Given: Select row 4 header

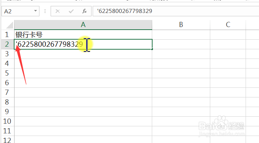Looking at the screenshot, I should 7,63.
